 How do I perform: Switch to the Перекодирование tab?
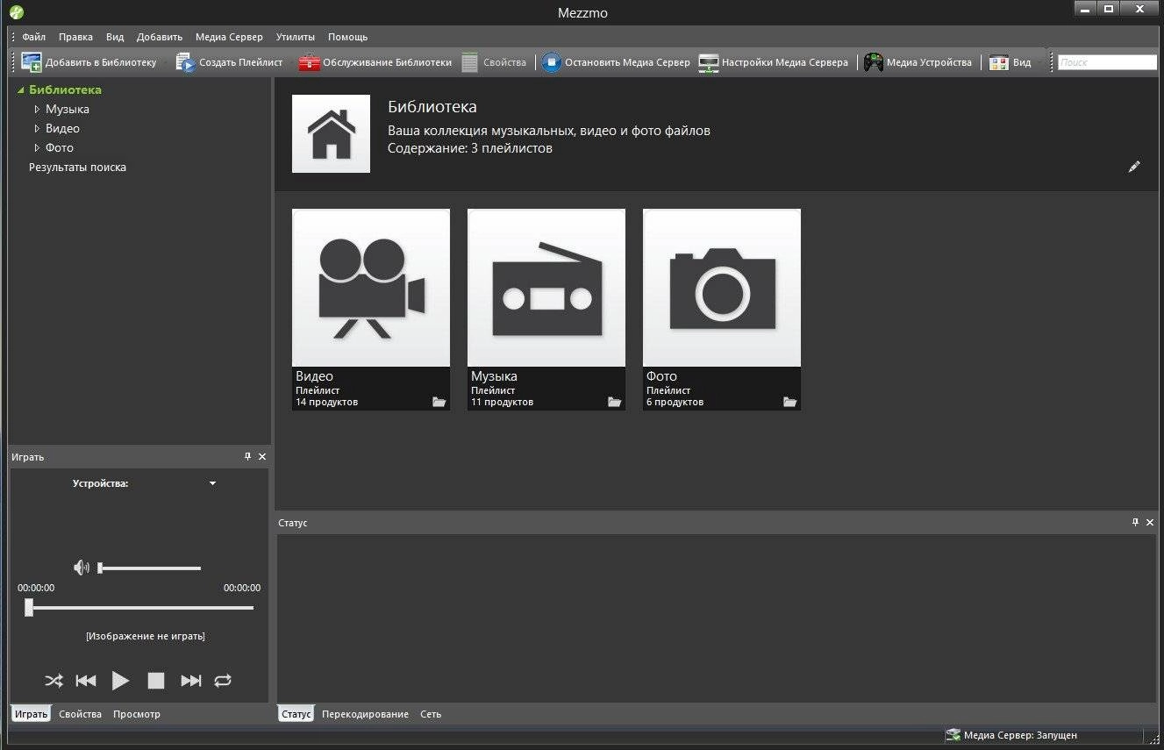click(x=365, y=714)
